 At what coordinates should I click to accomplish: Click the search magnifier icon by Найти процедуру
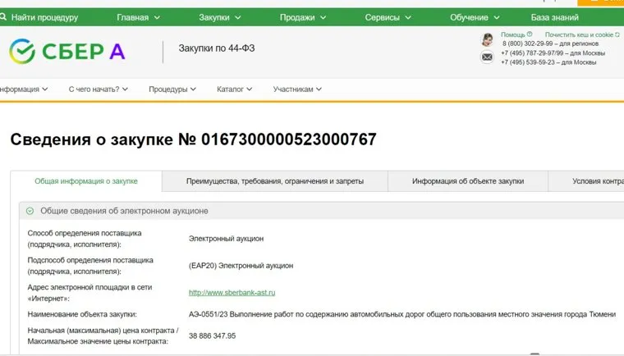coord(5,17)
